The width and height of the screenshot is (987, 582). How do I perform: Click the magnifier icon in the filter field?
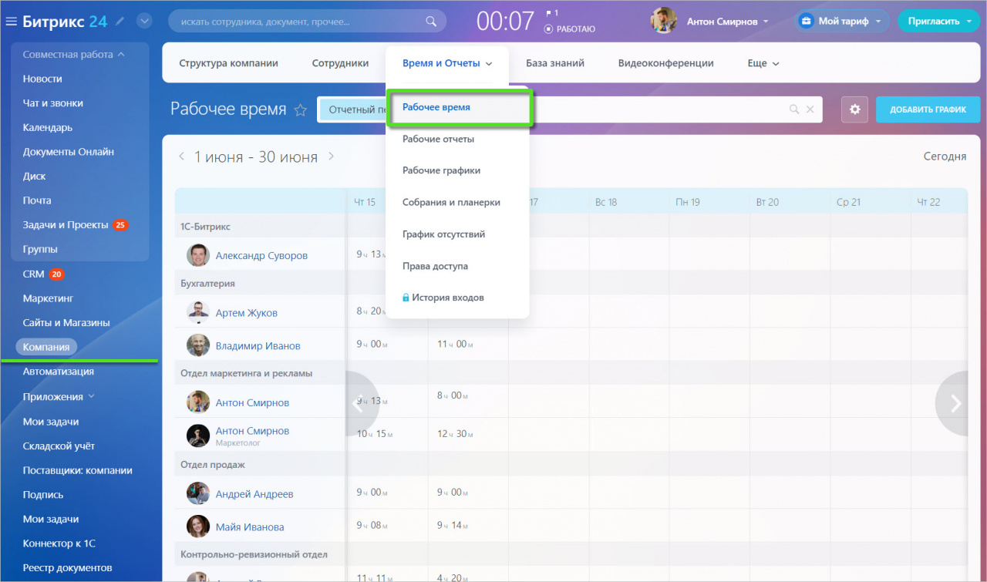[x=794, y=109]
